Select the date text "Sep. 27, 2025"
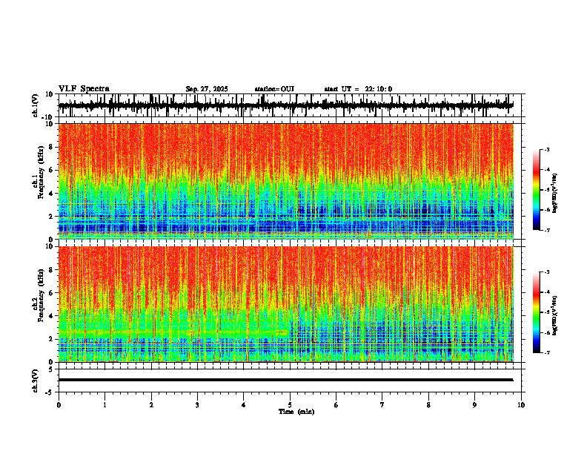This screenshot has height=454, width=587. pos(207,89)
